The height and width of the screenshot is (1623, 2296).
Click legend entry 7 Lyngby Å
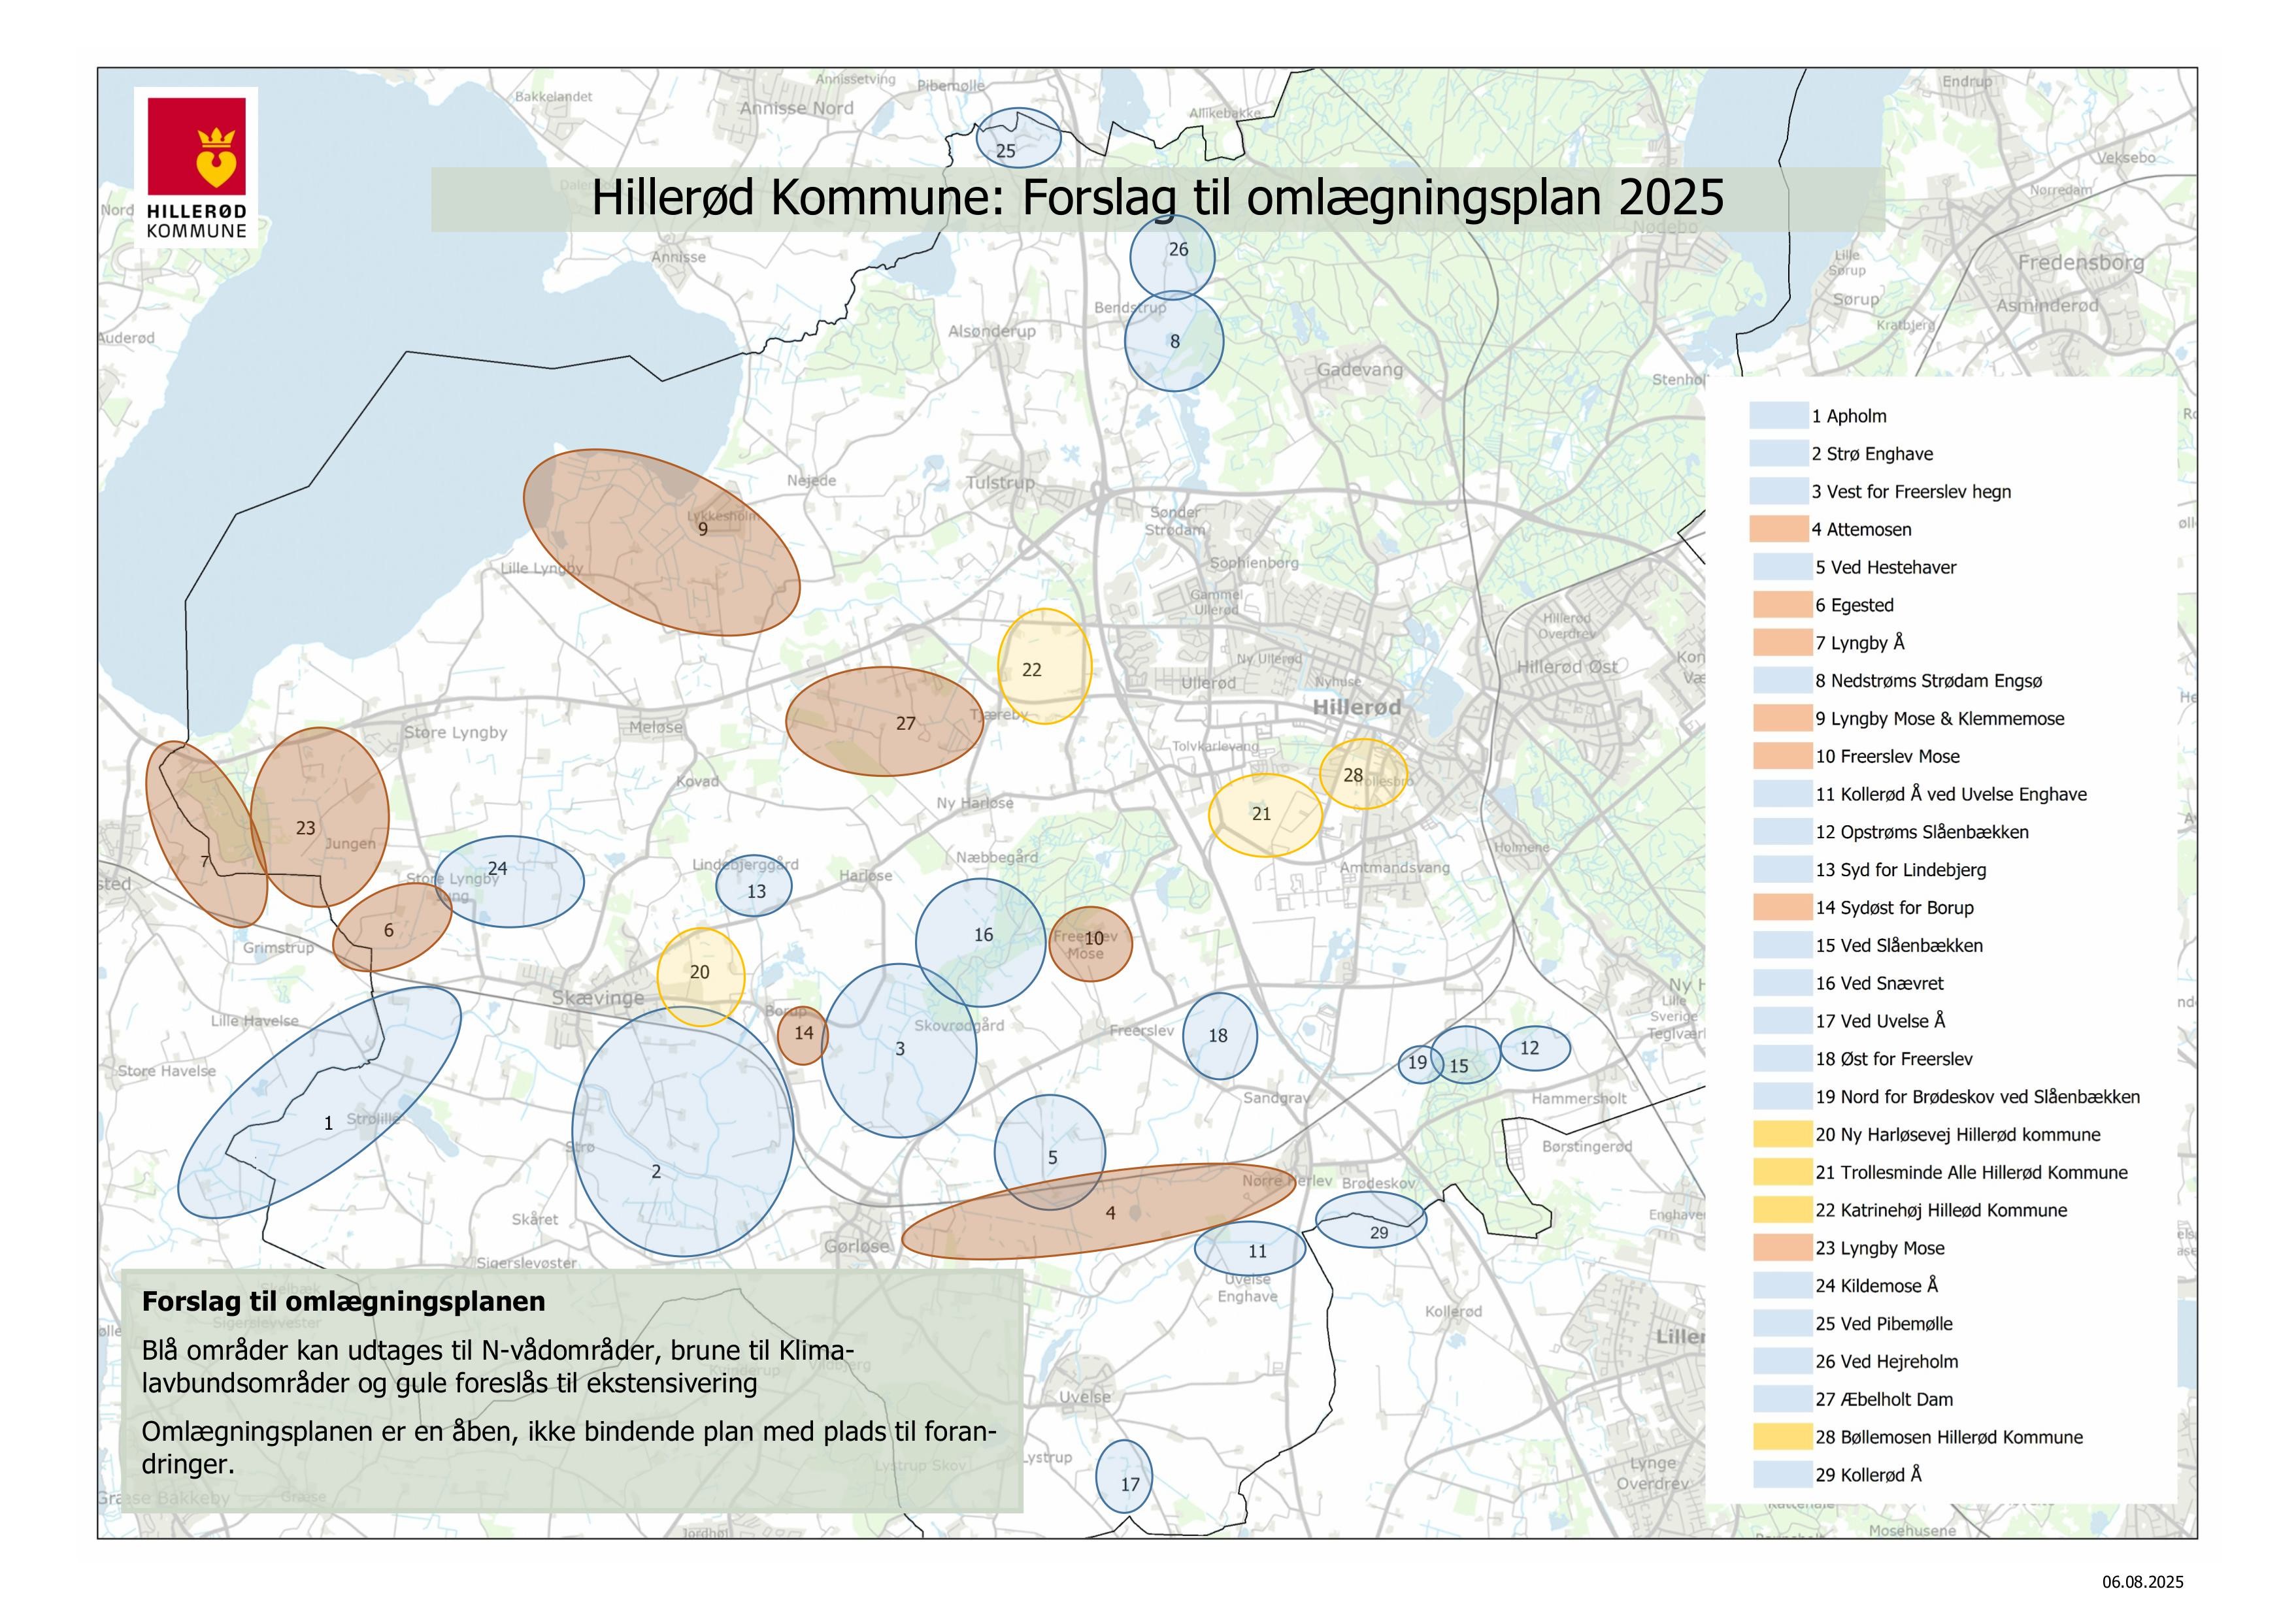coord(1860,643)
